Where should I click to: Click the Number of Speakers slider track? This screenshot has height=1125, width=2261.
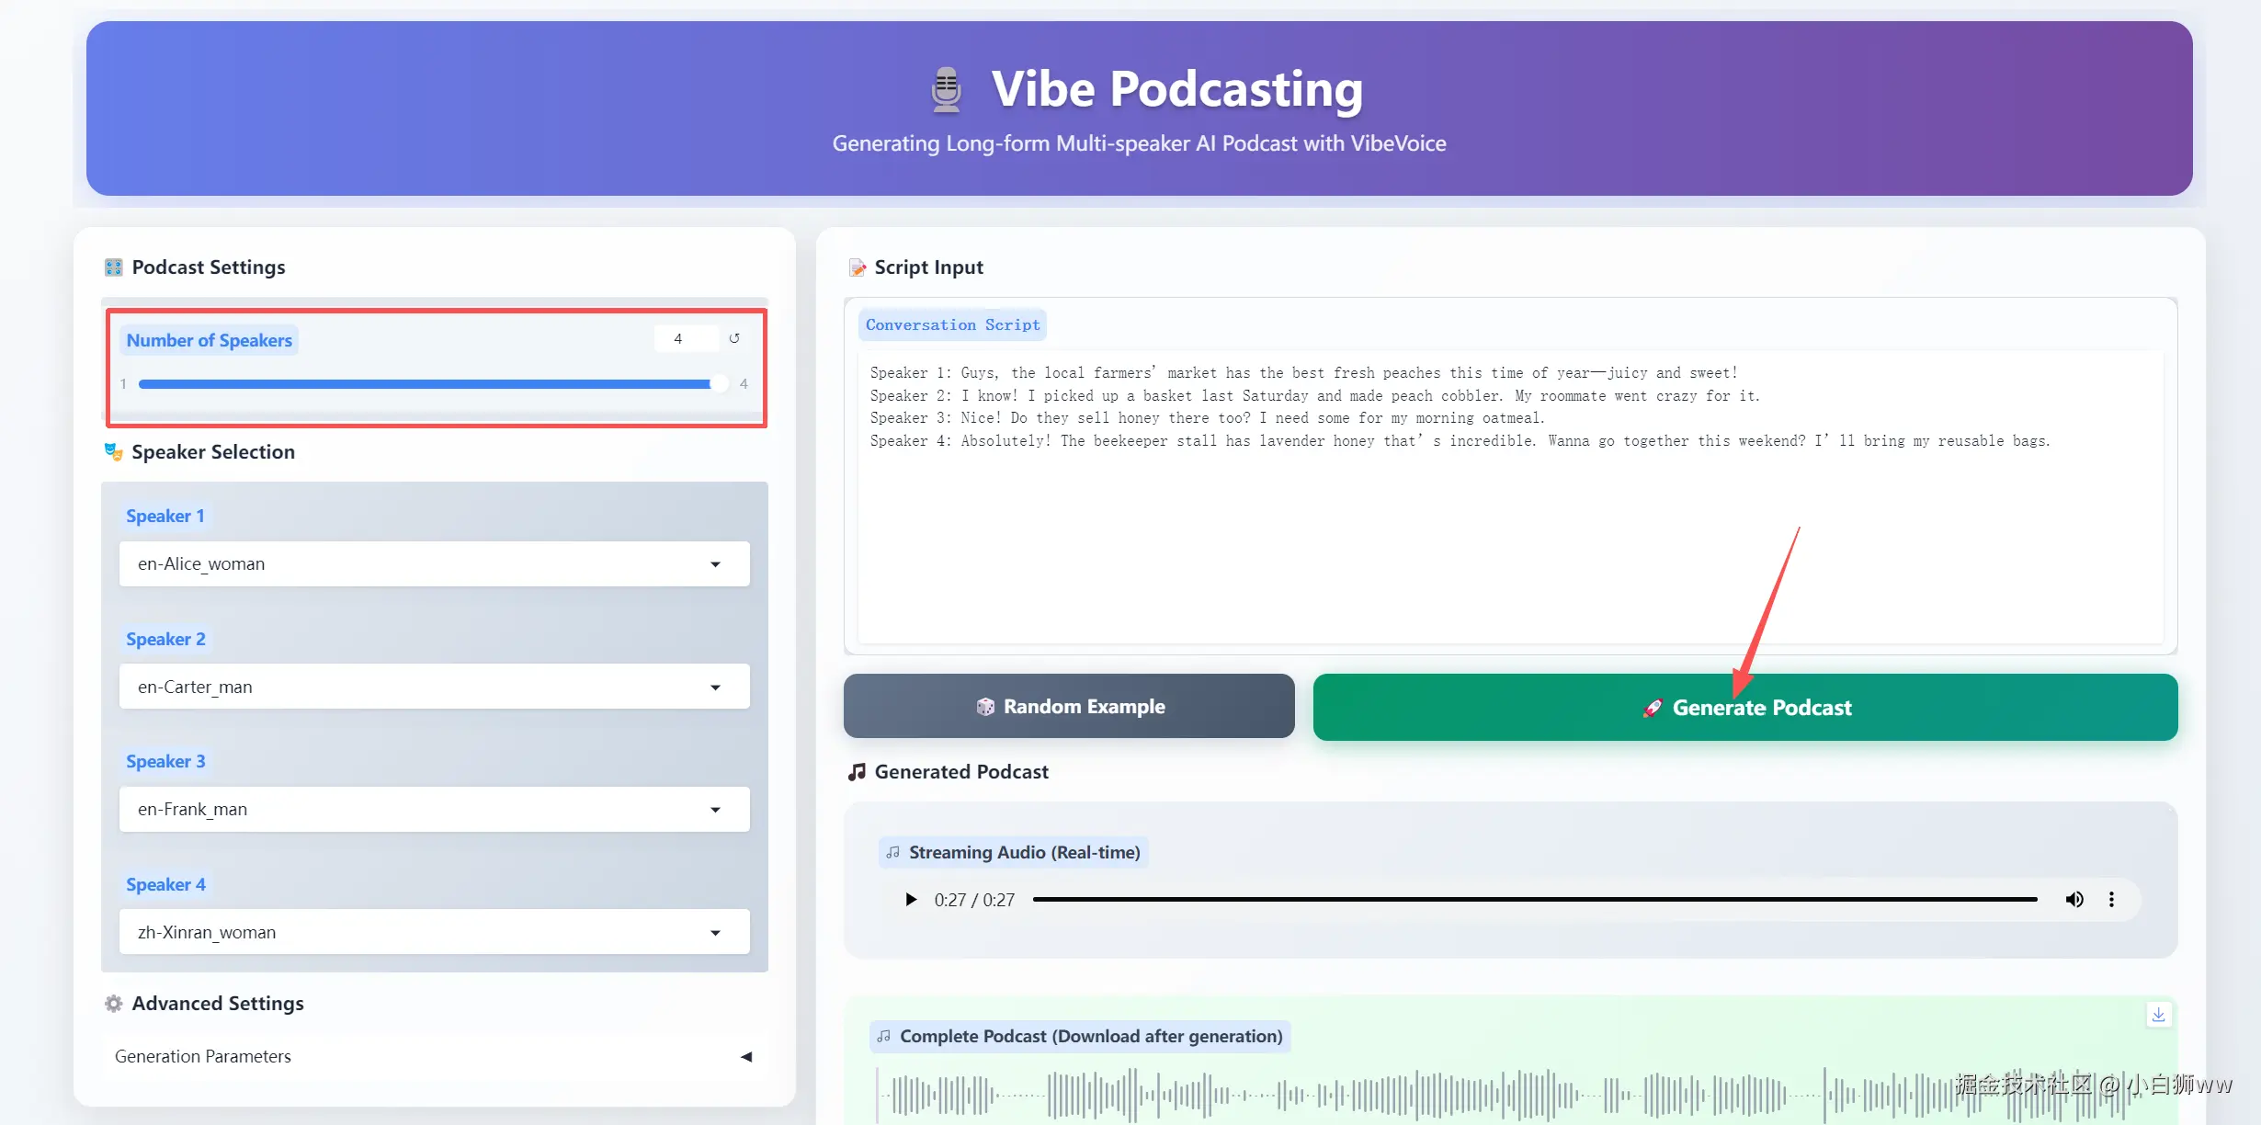click(423, 384)
